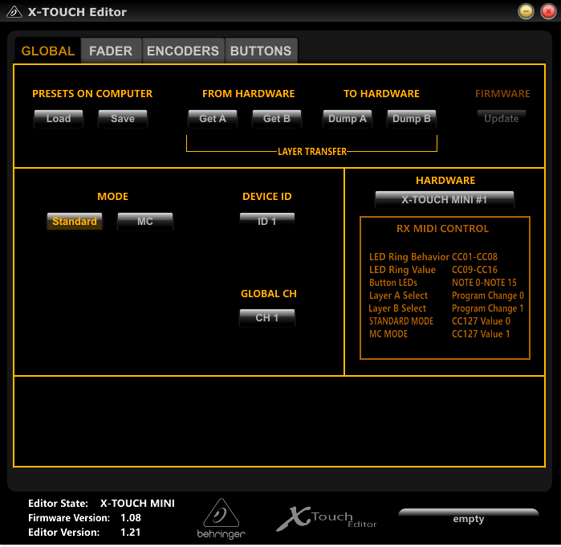Click the 'TO HARDWARE' heading

381,93
